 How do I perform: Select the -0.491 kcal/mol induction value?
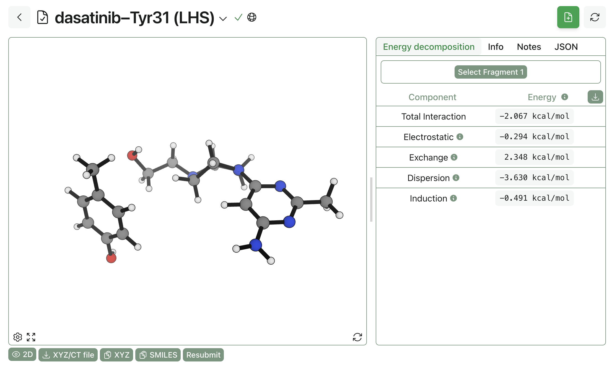tap(534, 198)
